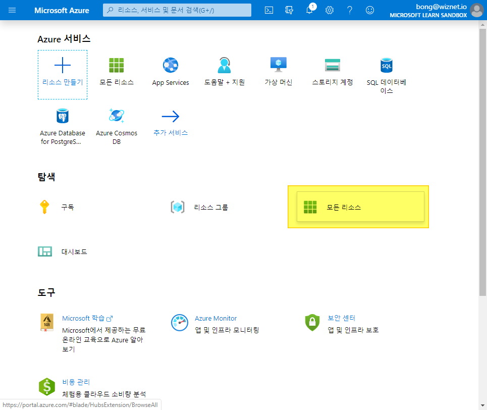Open highlighted 모든 리소스 under 탐색
The height and width of the screenshot is (410, 487).
click(360, 207)
